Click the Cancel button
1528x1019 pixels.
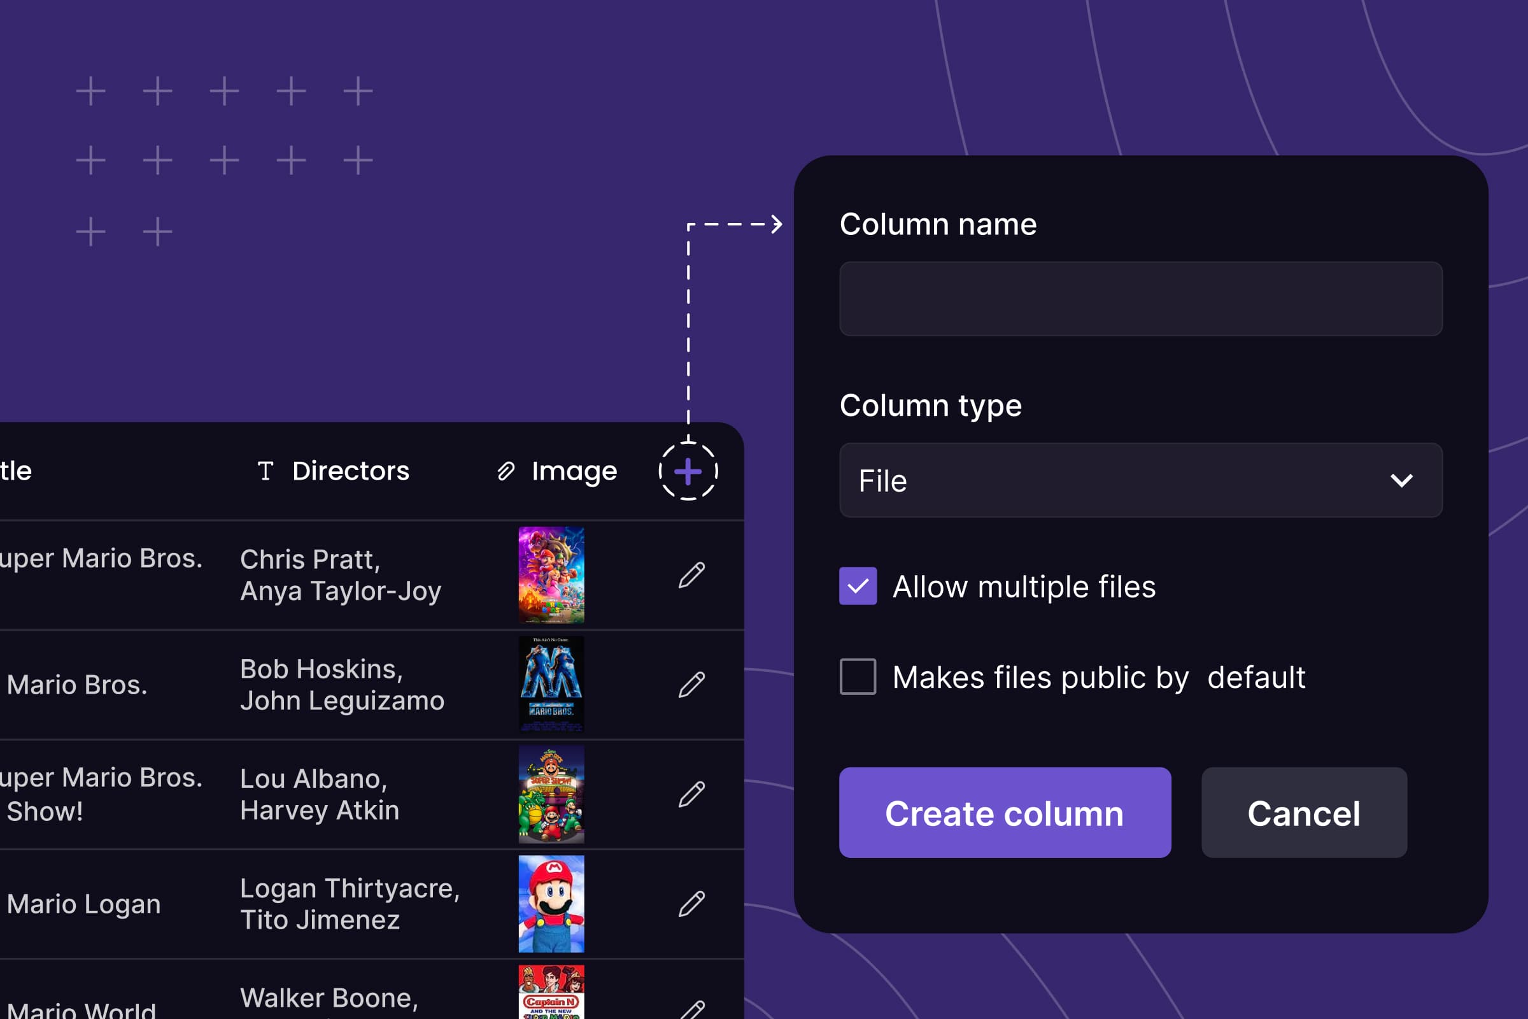pyautogui.click(x=1304, y=813)
